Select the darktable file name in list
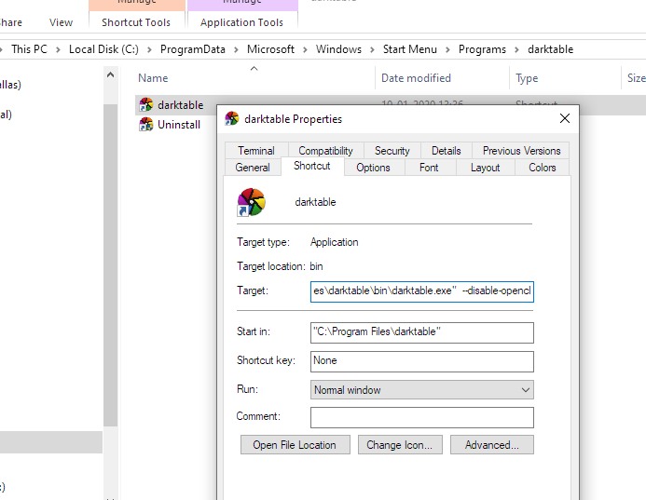Image resolution: width=646 pixels, height=500 pixels. click(181, 105)
